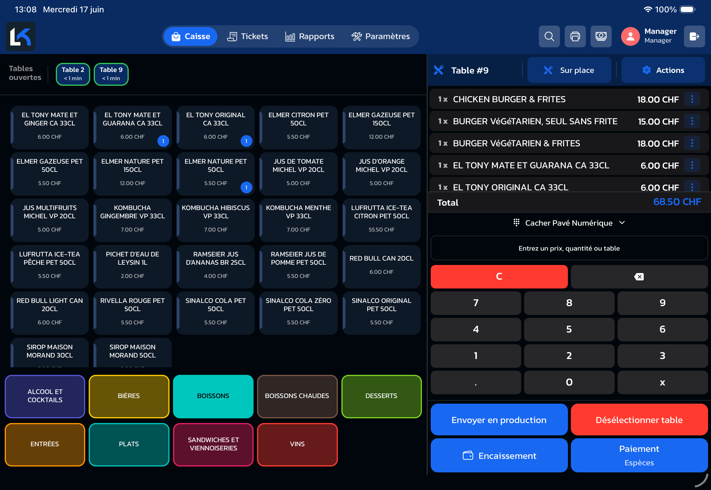The width and height of the screenshot is (711, 490).
Task: Choose the VINS category swatch
Action: [297, 444]
